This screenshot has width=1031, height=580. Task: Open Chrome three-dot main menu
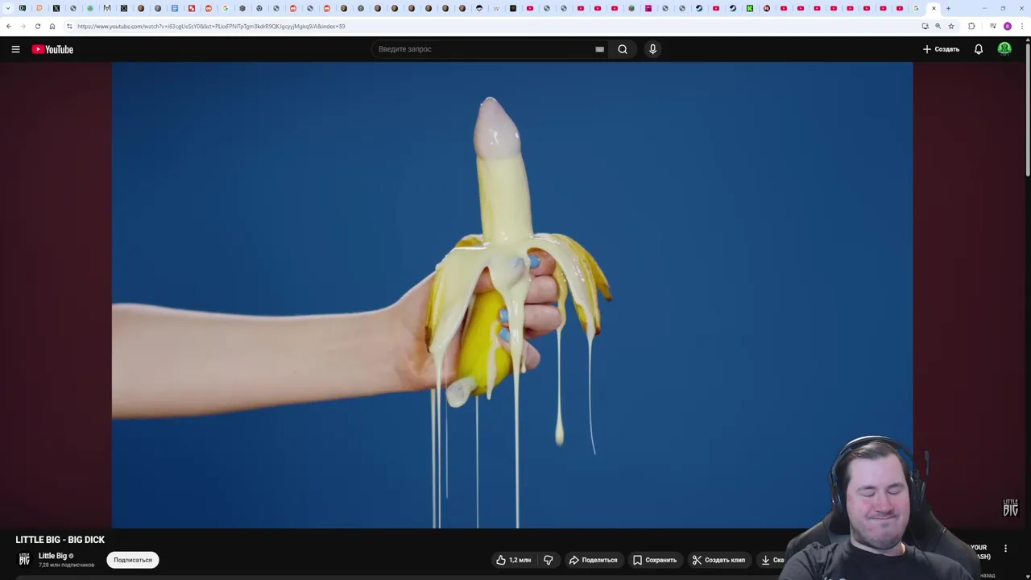click(x=1021, y=26)
